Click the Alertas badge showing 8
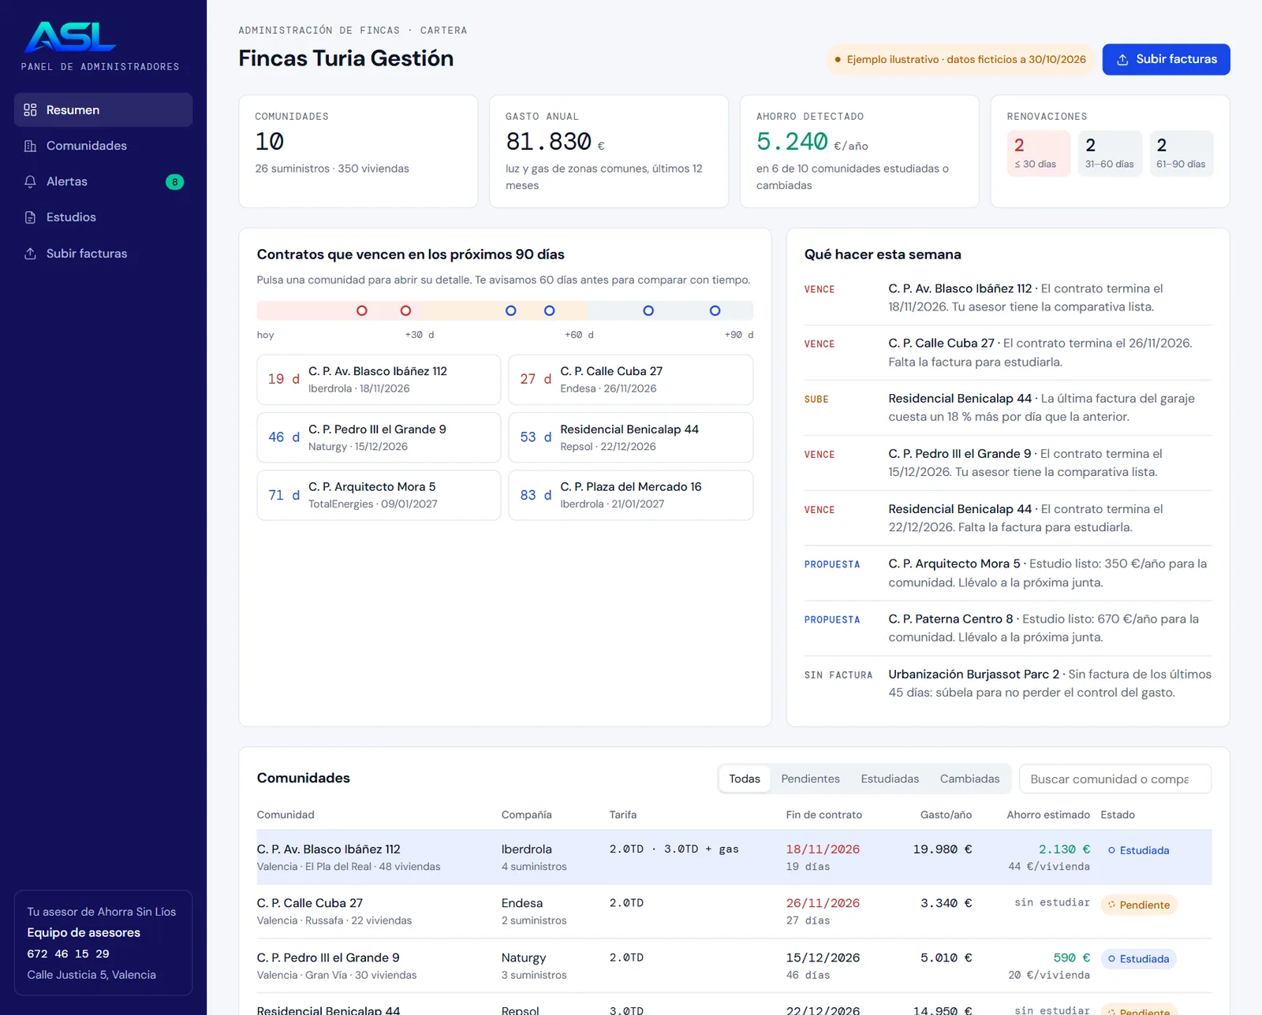 (x=175, y=182)
